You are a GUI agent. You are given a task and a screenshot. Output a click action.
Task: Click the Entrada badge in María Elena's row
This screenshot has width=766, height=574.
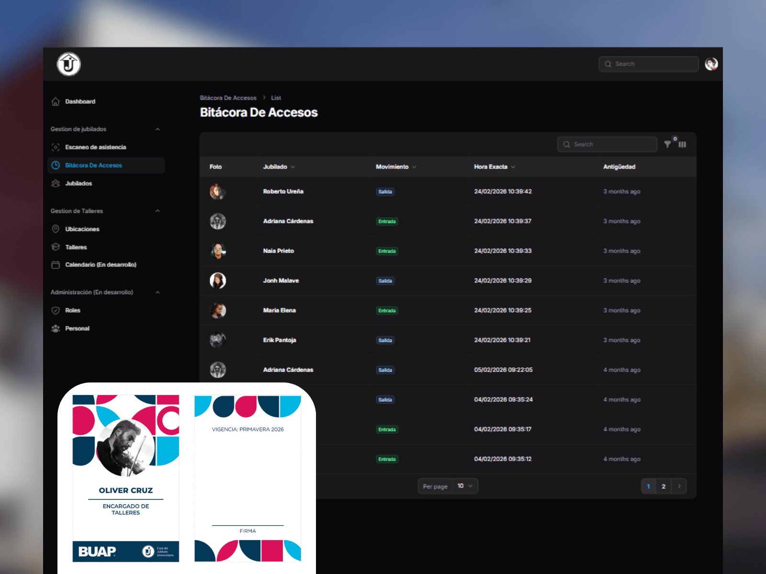(x=387, y=310)
